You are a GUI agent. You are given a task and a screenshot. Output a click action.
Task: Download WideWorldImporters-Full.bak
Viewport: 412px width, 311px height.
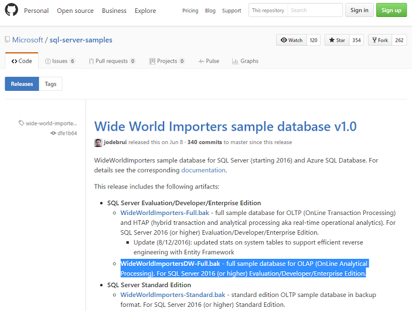point(165,213)
